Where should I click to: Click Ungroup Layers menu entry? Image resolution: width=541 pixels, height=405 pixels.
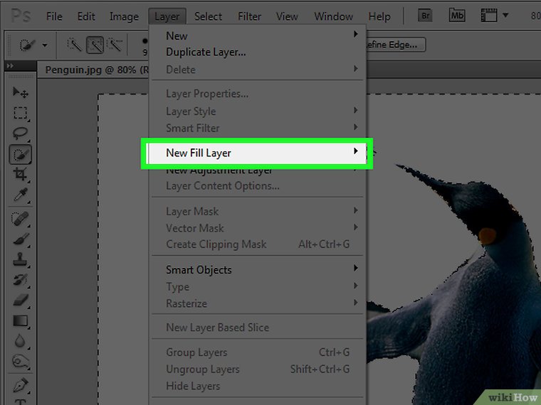tap(258, 369)
